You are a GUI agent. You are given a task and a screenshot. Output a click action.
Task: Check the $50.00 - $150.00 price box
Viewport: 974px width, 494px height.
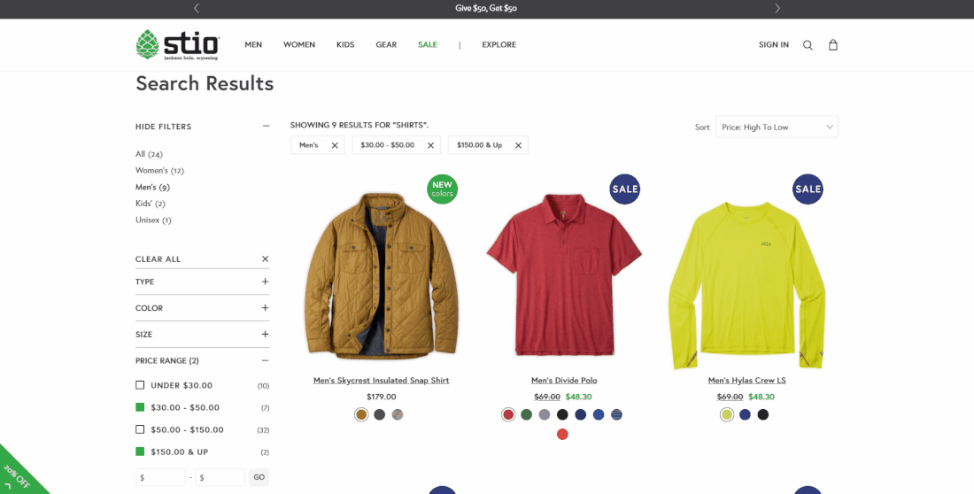point(140,429)
